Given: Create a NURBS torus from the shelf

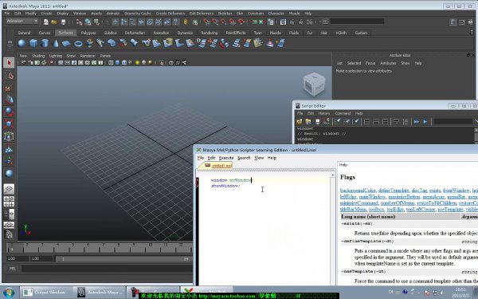Looking at the screenshot, I should pos(78,43).
